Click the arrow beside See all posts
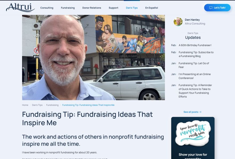The image size is (235, 159). pos(200,112)
